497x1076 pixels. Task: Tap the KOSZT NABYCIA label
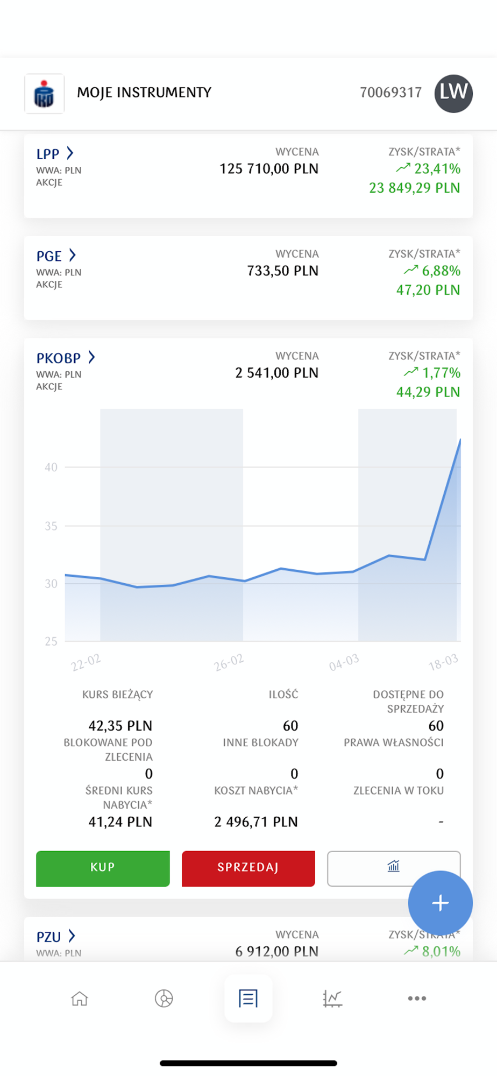256,791
